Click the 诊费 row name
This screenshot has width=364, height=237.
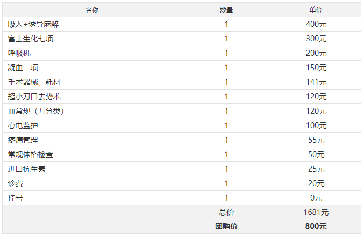point(15,183)
